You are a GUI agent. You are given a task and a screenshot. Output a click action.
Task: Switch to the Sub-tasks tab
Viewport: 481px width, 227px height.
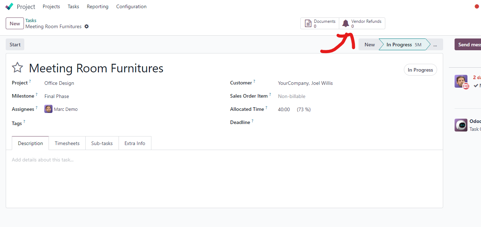click(x=102, y=143)
